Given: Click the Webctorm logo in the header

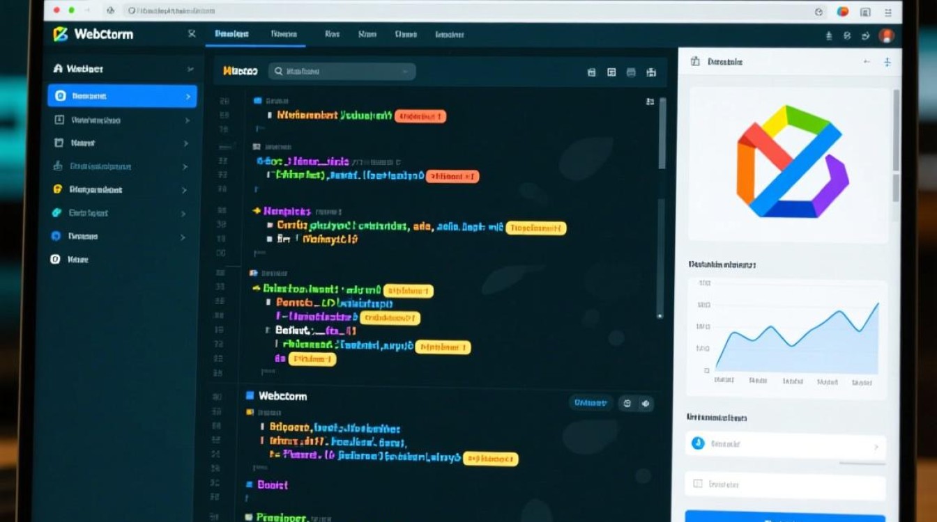Looking at the screenshot, I should click(61, 34).
